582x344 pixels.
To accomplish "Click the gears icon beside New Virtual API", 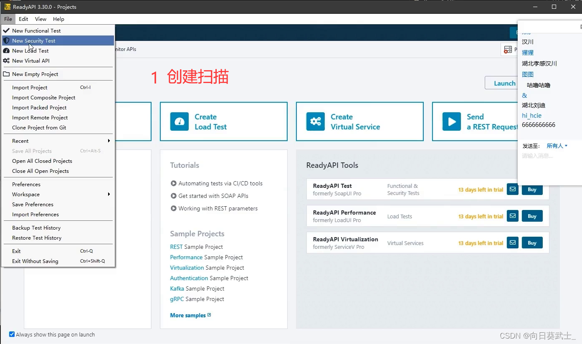I will tap(6, 61).
